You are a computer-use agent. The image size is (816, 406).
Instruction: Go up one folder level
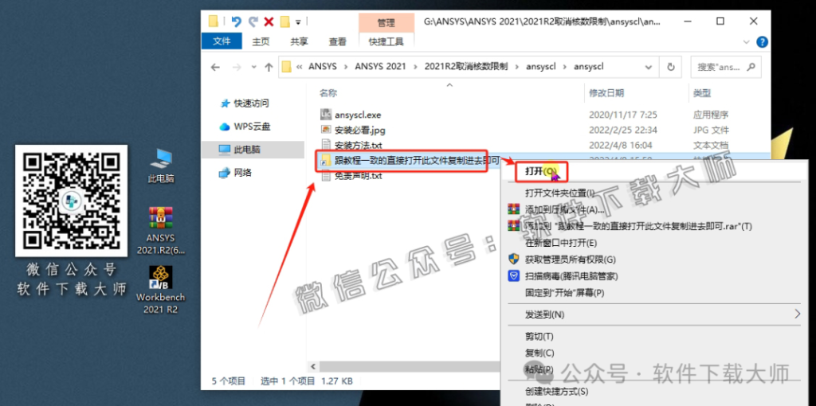(269, 67)
